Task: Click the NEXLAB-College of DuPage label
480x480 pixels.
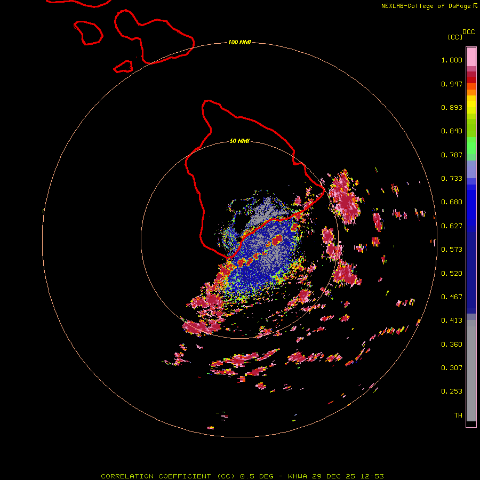Action: (x=426, y=6)
